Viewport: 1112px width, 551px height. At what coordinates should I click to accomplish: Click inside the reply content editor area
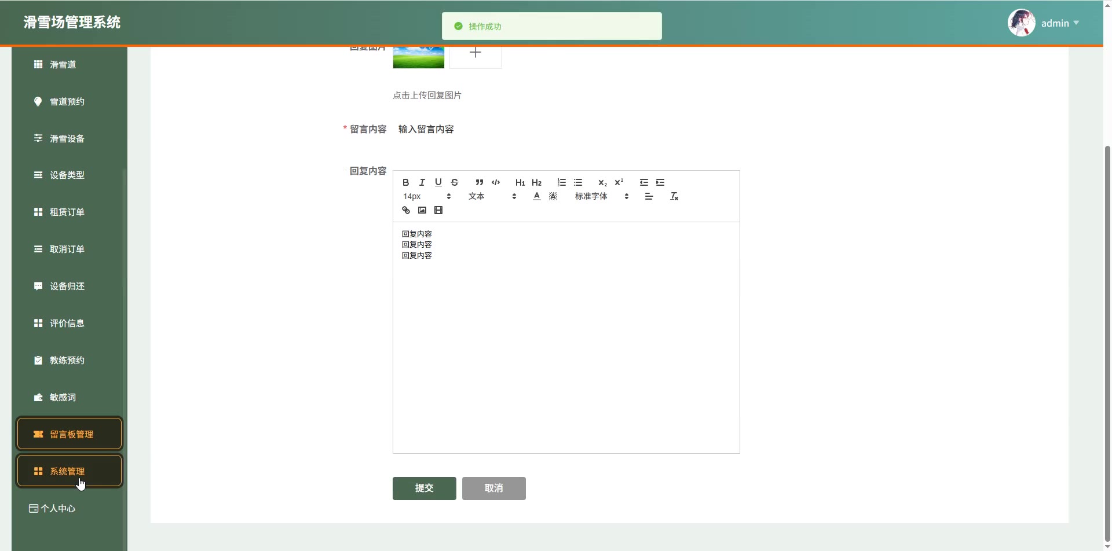[566, 337]
